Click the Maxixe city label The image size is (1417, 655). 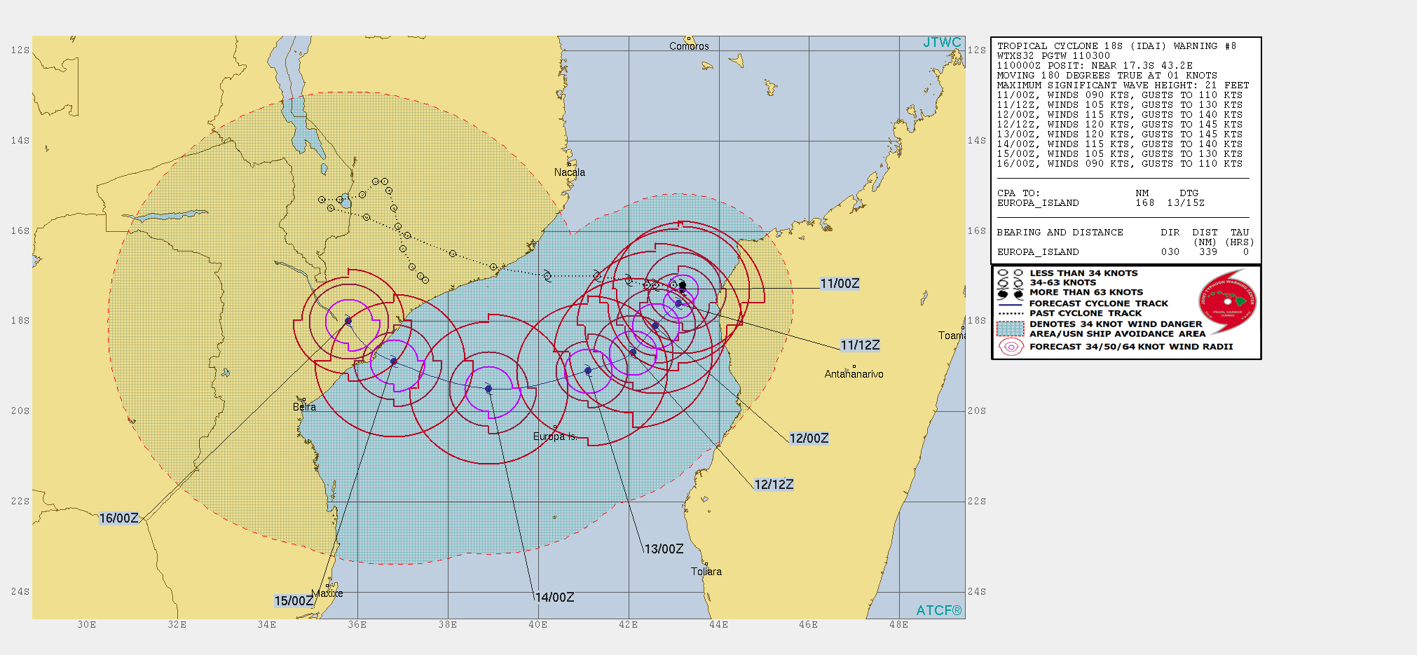(327, 593)
